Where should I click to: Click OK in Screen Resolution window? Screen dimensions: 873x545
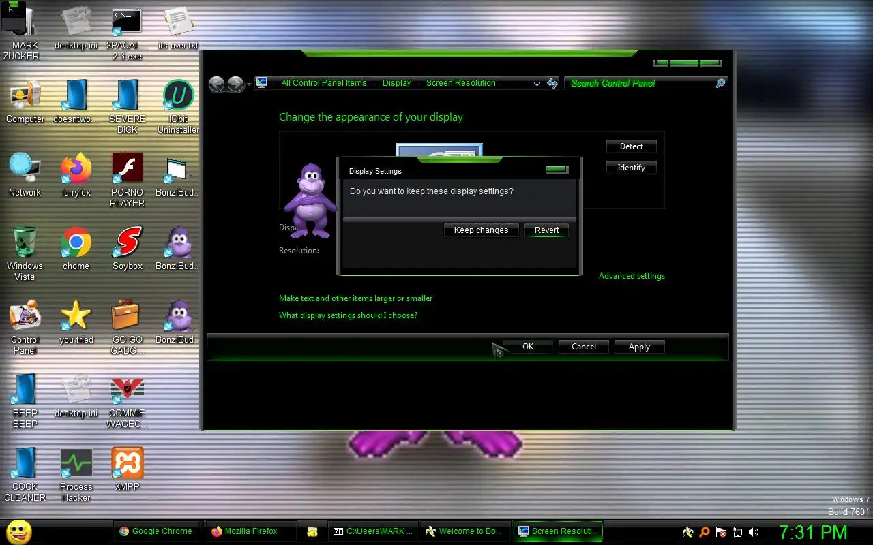tap(528, 347)
